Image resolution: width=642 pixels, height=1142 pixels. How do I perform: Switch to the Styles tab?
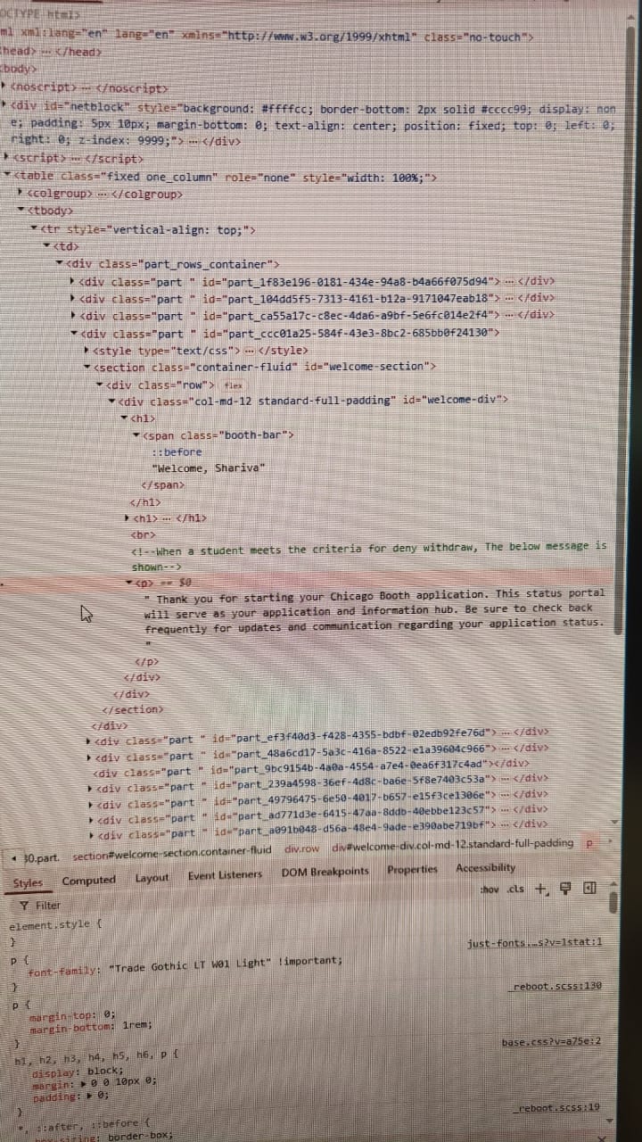[29, 883]
